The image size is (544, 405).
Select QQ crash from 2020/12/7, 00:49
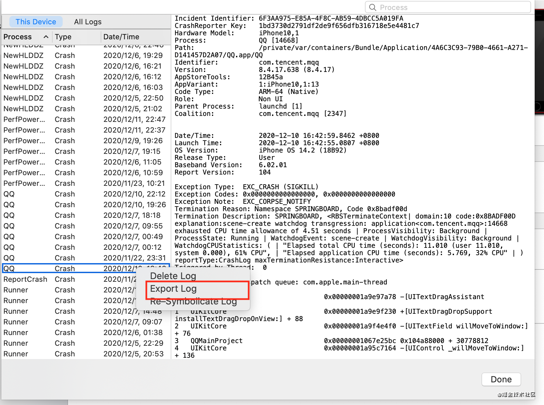click(x=86, y=236)
